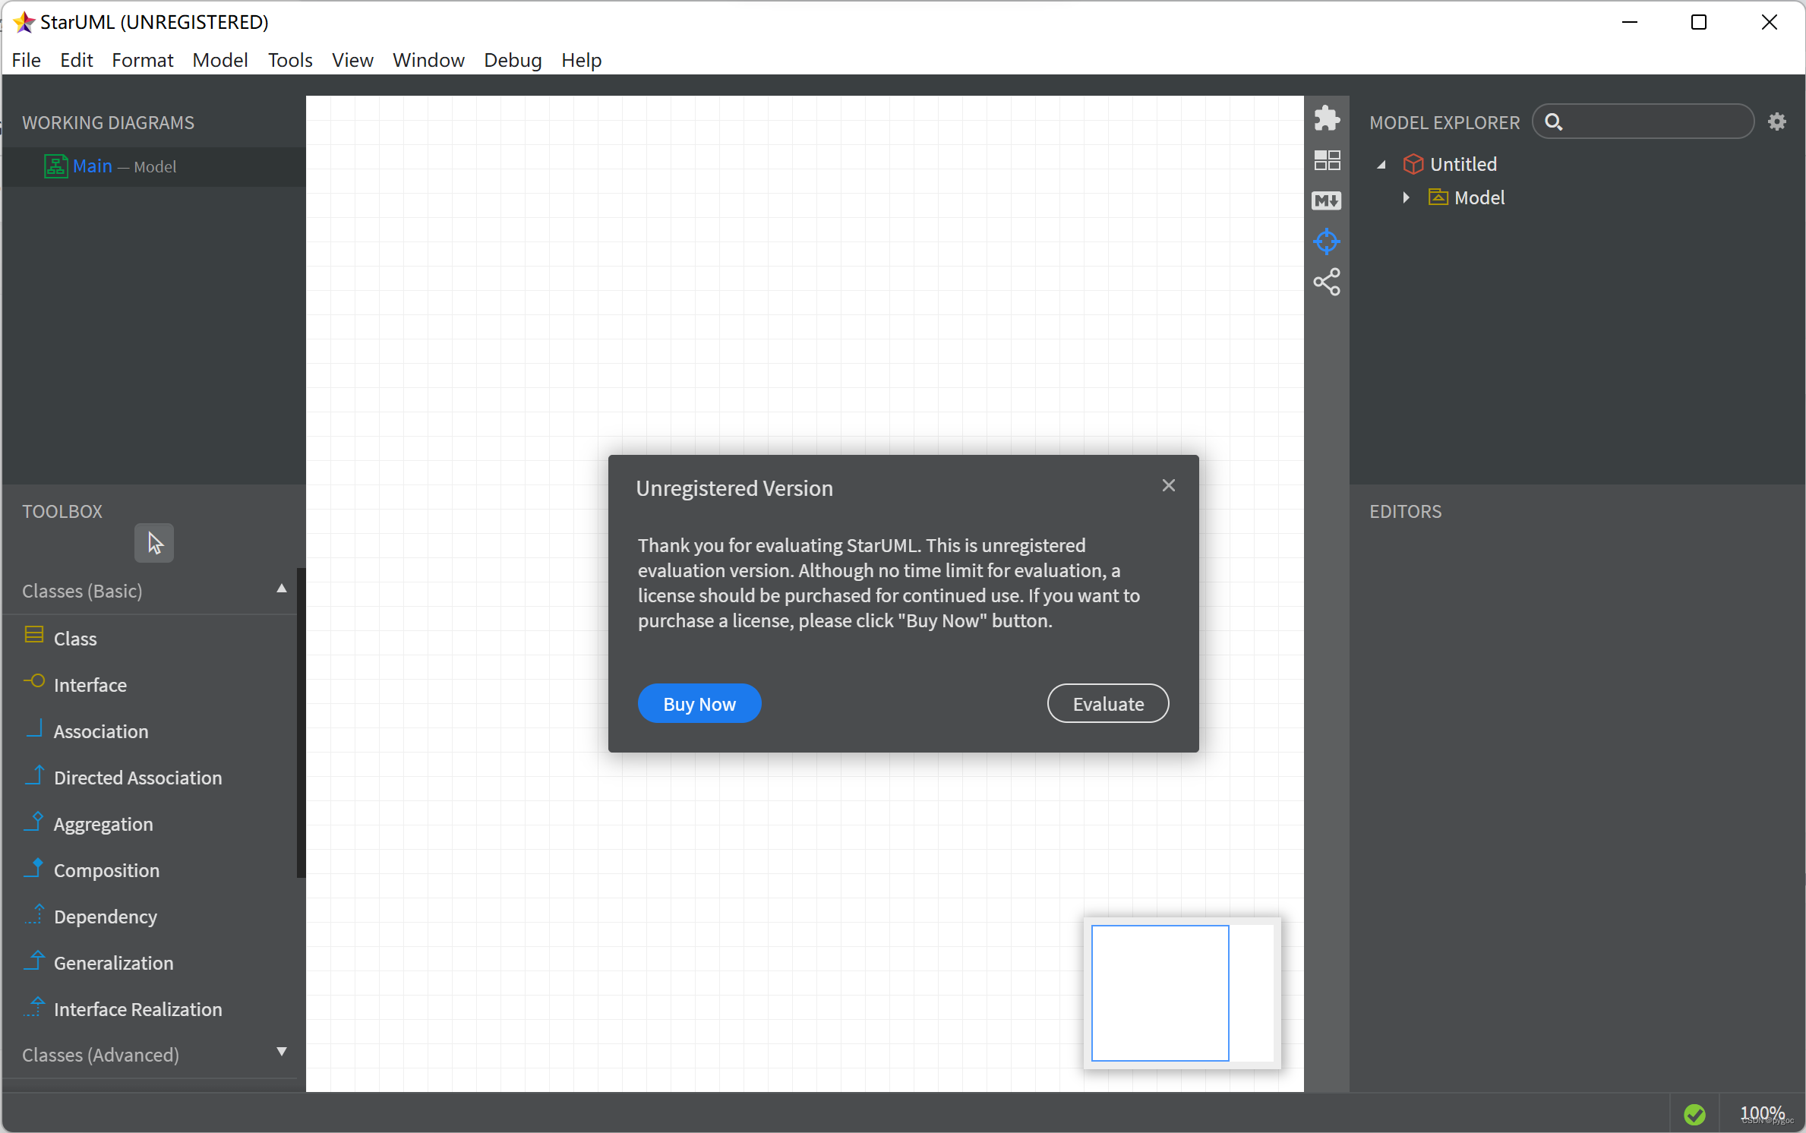The image size is (1806, 1133).
Task: Open the Extension Manager puzzle icon
Action: (x=1326, y=118)
